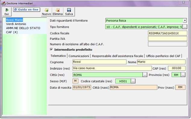Save changes with Salva
The image size is (191, 119).
(x=69, y=12)
